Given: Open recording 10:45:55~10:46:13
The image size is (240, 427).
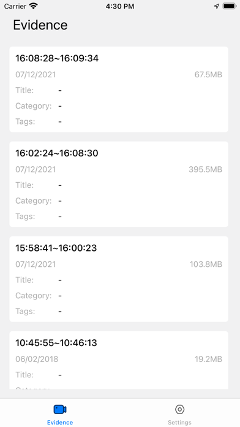Looking at the screenshot, I should (119, 360).
